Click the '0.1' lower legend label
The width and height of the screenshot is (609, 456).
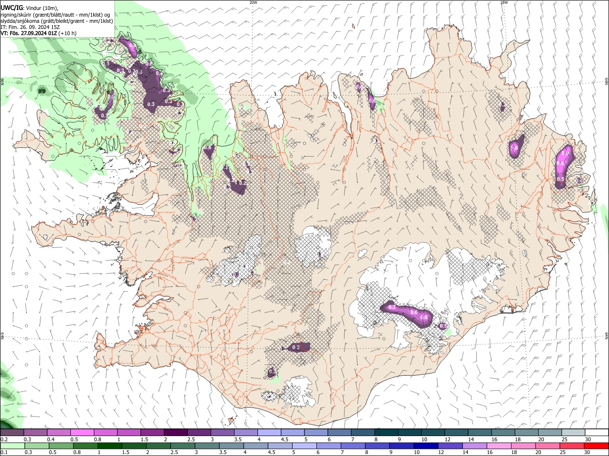(x=4, y=453)
